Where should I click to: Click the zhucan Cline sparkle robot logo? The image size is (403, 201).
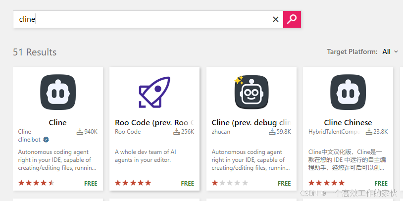[x=251, y=92]
